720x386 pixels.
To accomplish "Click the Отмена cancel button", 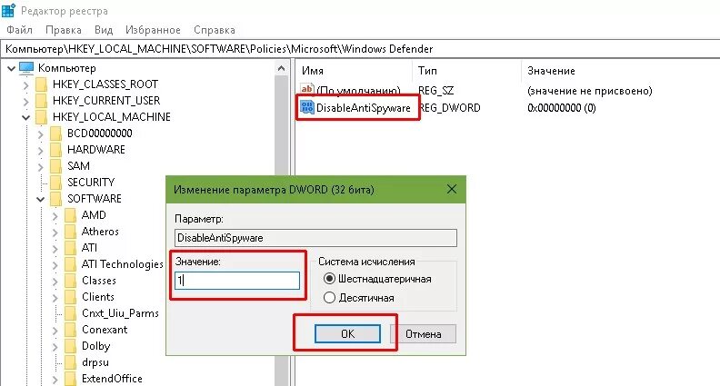I will [x=423, y=333].
